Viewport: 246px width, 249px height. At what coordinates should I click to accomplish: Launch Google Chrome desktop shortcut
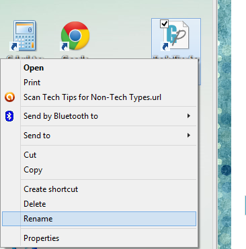pos(75,36)
